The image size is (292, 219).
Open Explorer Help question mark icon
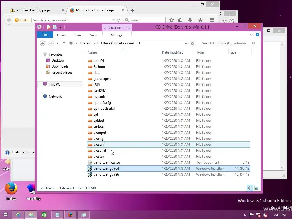tap(257, 35)
